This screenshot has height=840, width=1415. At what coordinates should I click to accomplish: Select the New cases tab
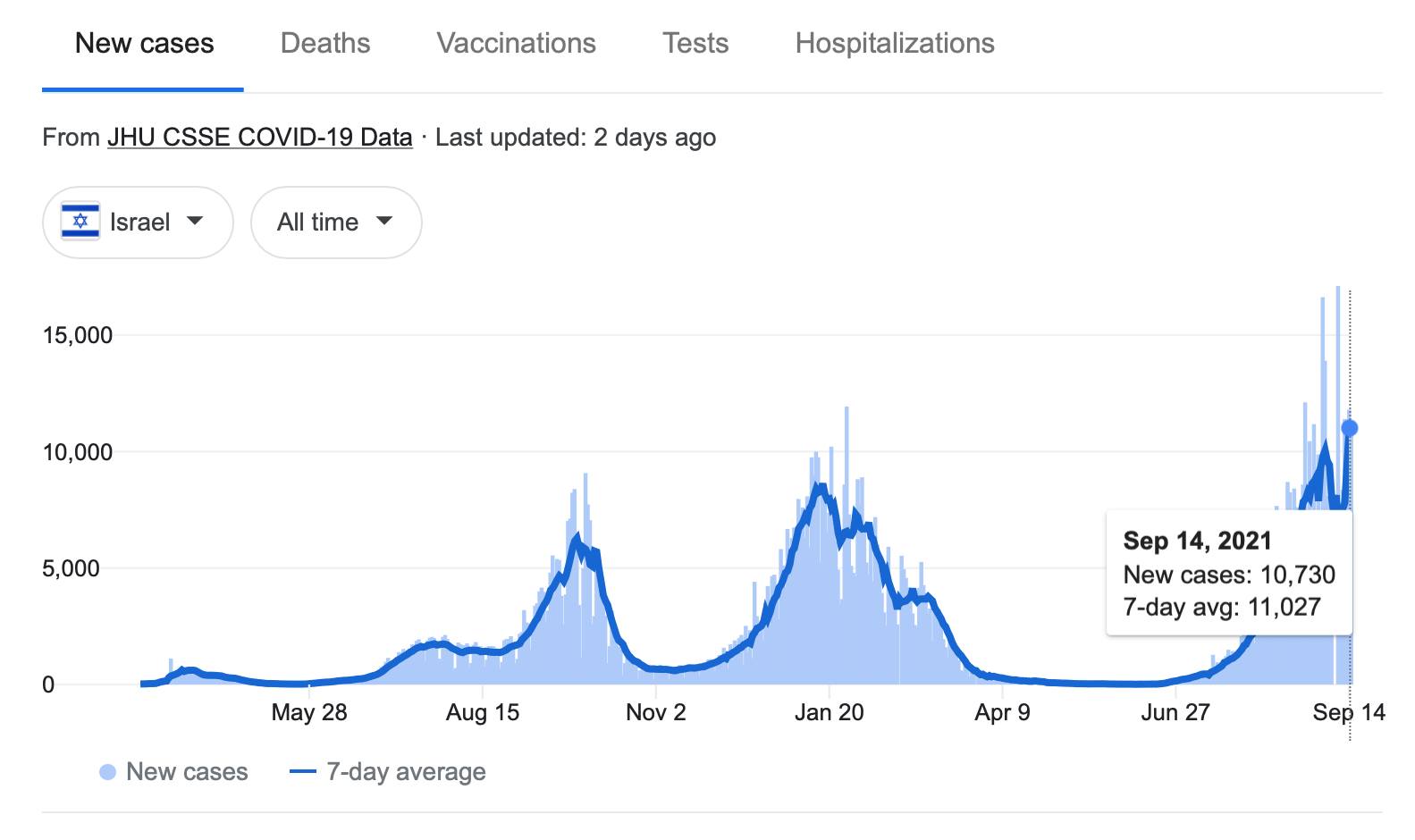[144, 43]
